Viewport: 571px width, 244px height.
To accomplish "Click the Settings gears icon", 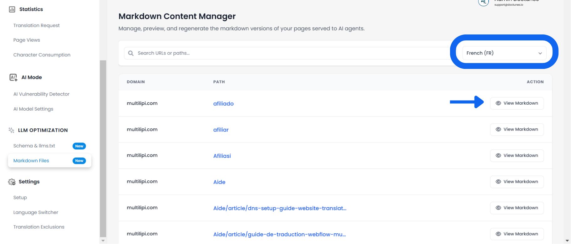I will 12,182.
